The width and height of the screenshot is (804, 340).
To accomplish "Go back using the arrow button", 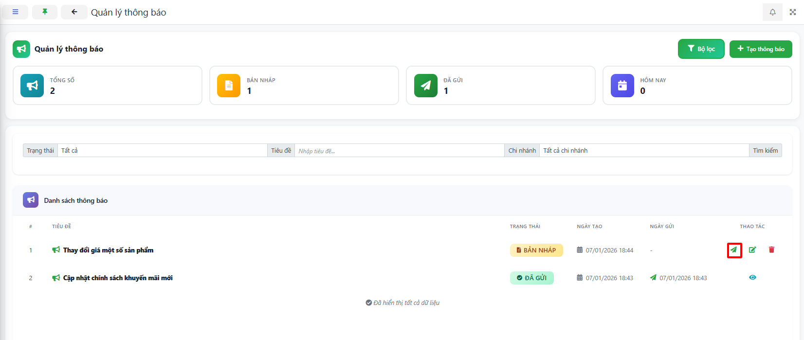I will pos(74,12).
